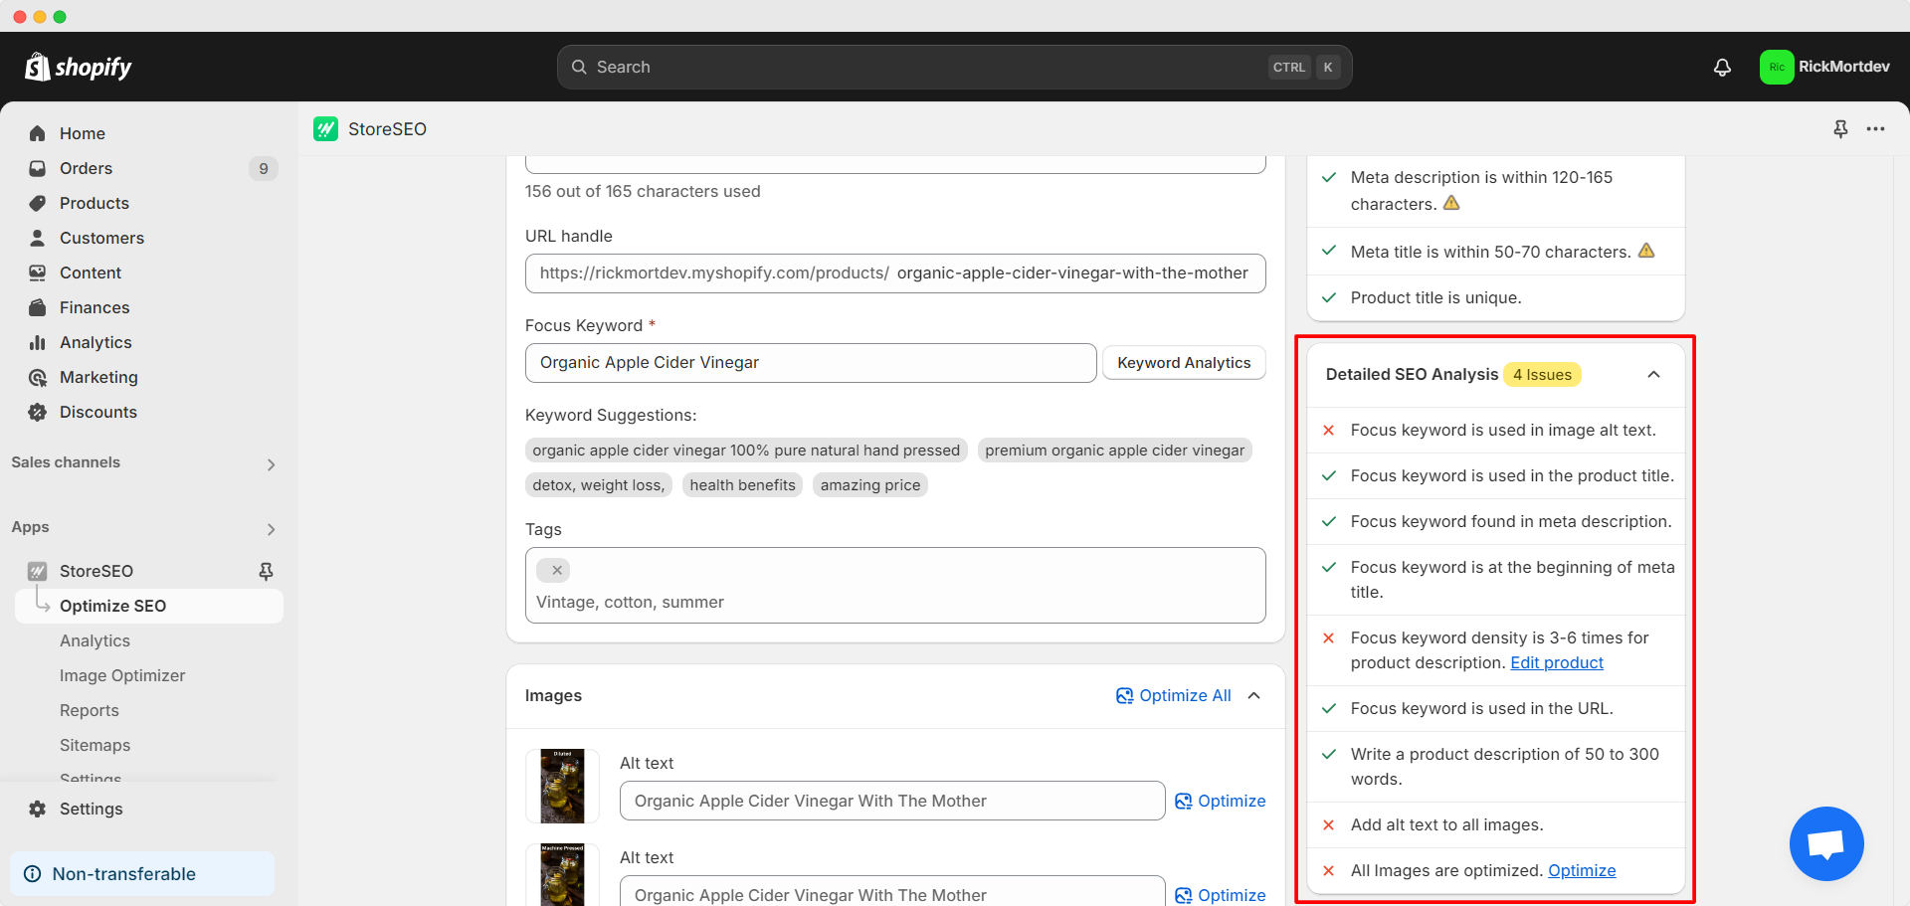Click the Keyword Analytics button
This screenshot has height=906, width=1910.
(1184, 363)
